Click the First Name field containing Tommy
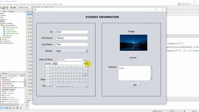199x112 pixels. click(72, 38)
